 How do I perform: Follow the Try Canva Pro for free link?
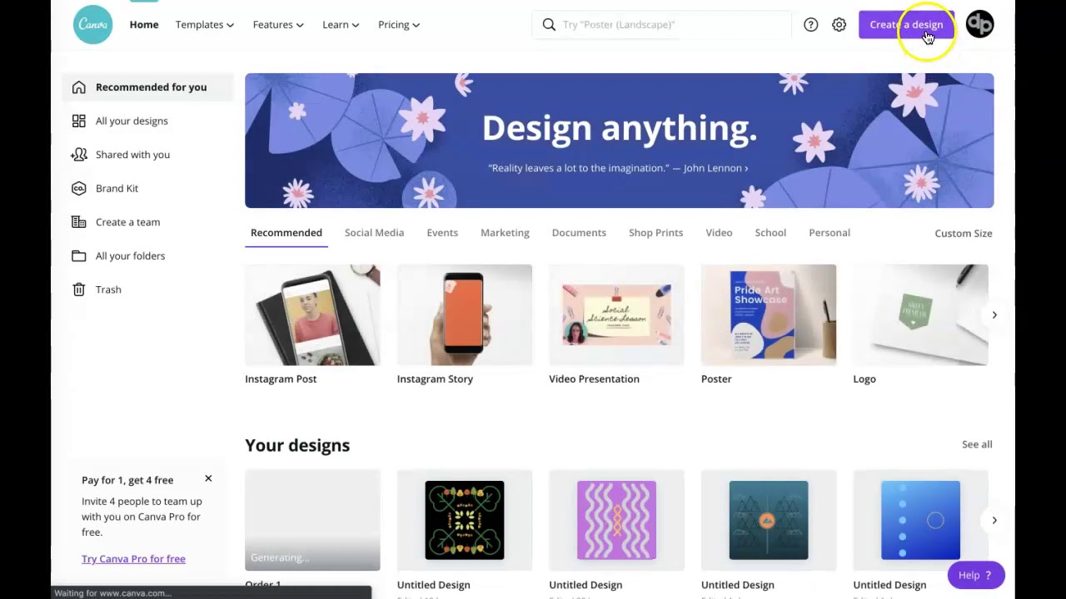tap(133, 559)
